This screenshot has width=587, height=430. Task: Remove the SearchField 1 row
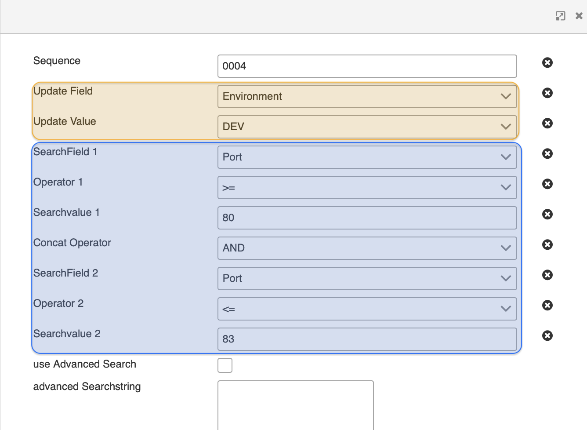point(547,153)
